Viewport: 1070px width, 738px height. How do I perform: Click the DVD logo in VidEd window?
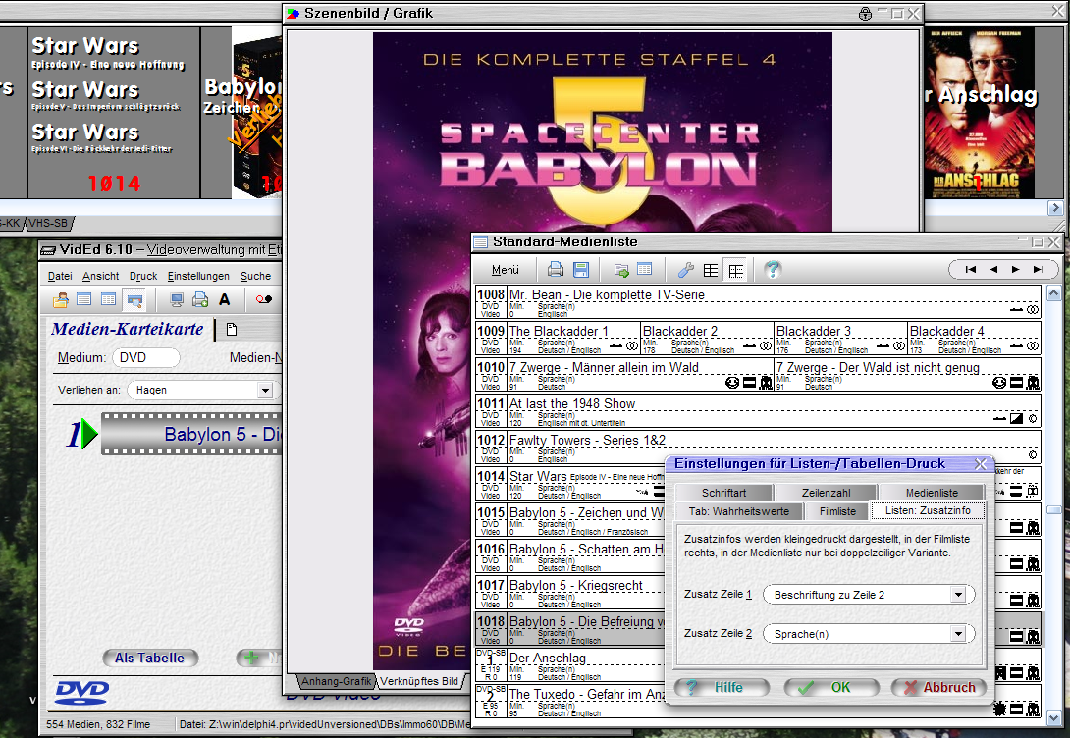click(x=81, y=692)
